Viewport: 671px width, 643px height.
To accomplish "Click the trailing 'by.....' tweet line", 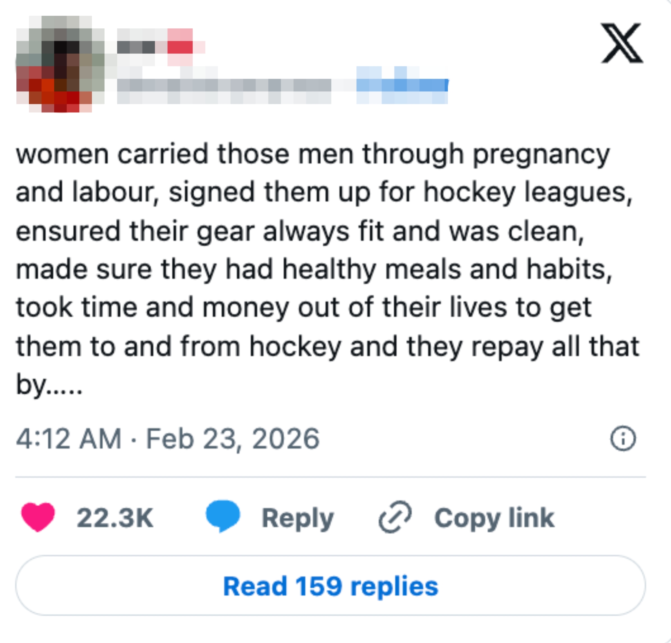I will coord(49,385).
